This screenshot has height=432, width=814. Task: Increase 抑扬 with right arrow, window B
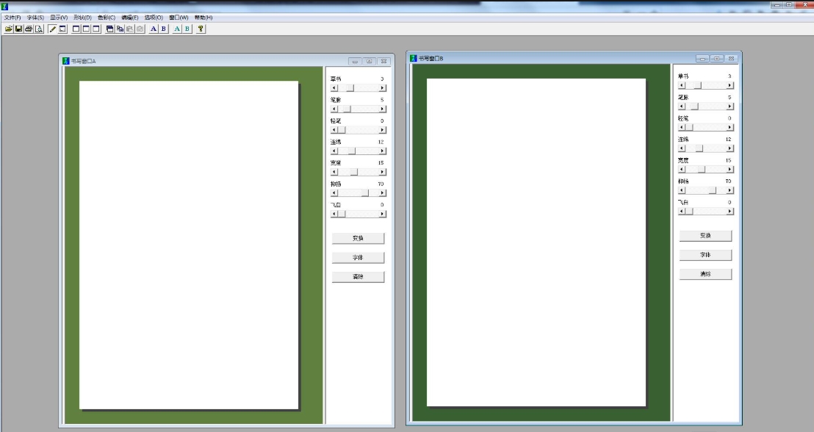click(730, 190)
